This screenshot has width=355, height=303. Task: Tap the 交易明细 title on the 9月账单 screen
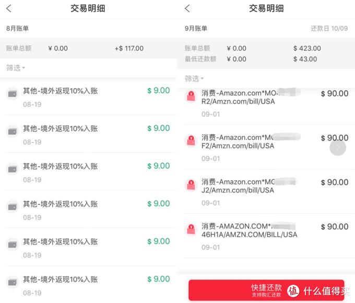tap(266, 8)
